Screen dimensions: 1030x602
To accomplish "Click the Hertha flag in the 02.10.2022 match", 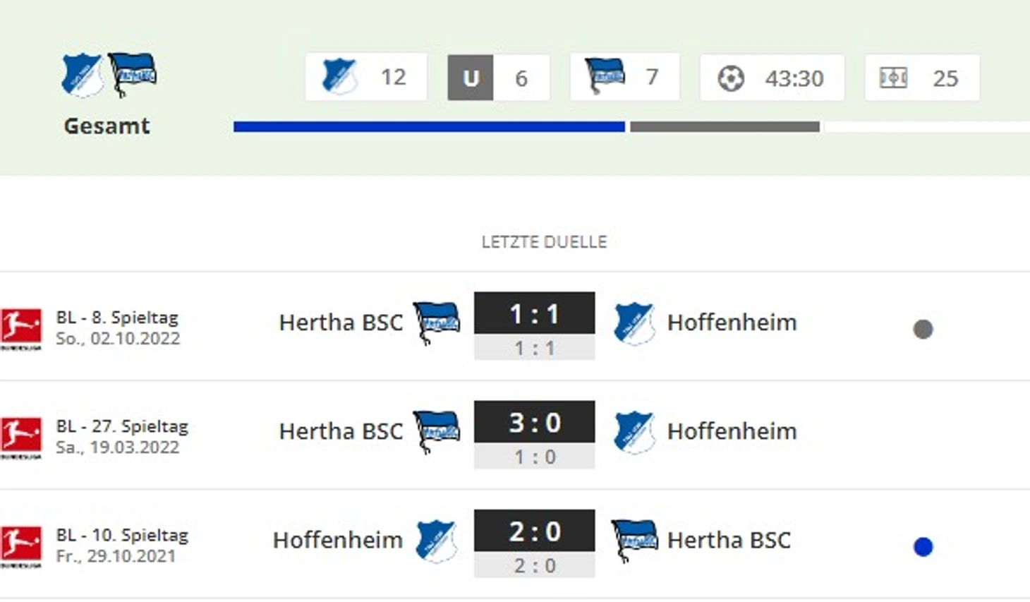I will tap(437, 323).
